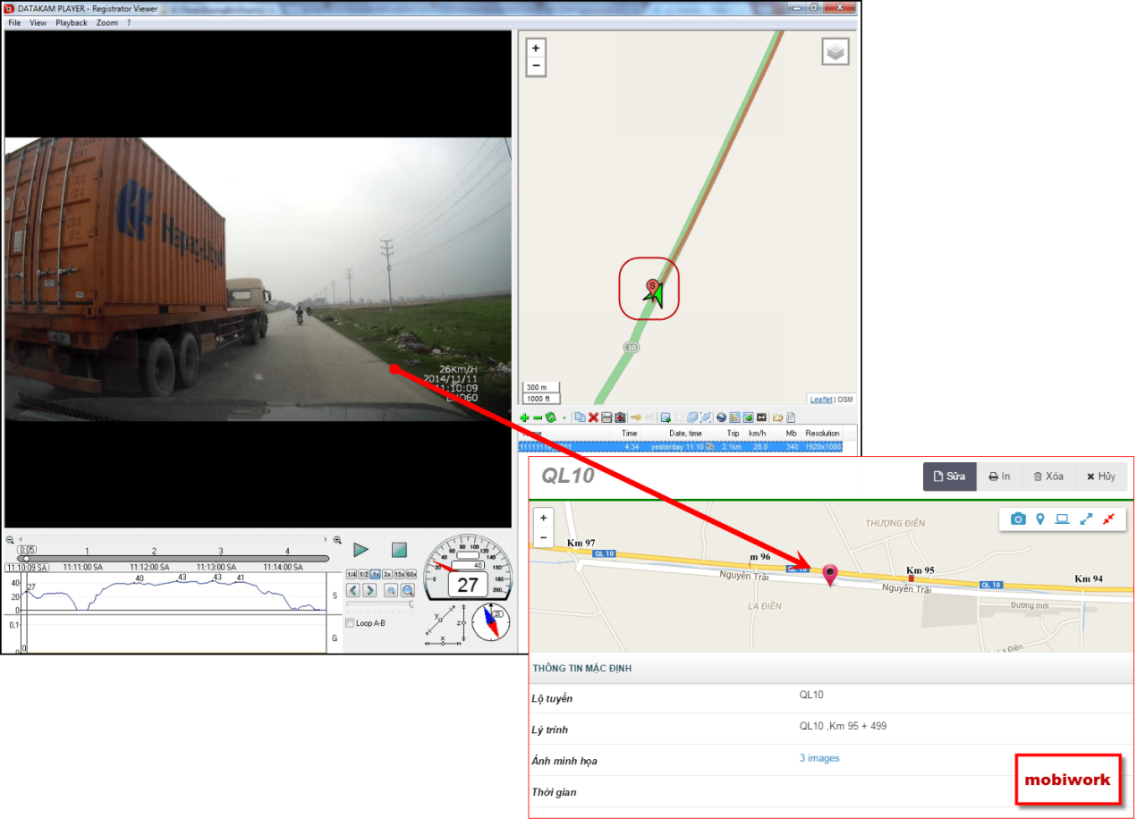Click the snapshot camera icon in file toolbar
The width and height of the screenshot is (1145, 827).
(x=620, y=418)
